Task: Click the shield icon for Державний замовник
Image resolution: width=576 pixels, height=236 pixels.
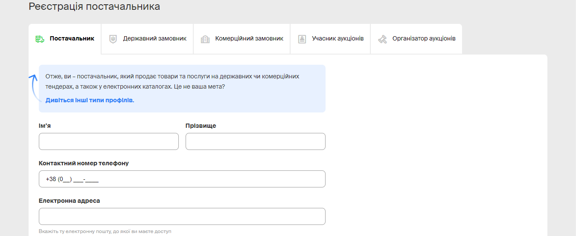Action: 113,39
